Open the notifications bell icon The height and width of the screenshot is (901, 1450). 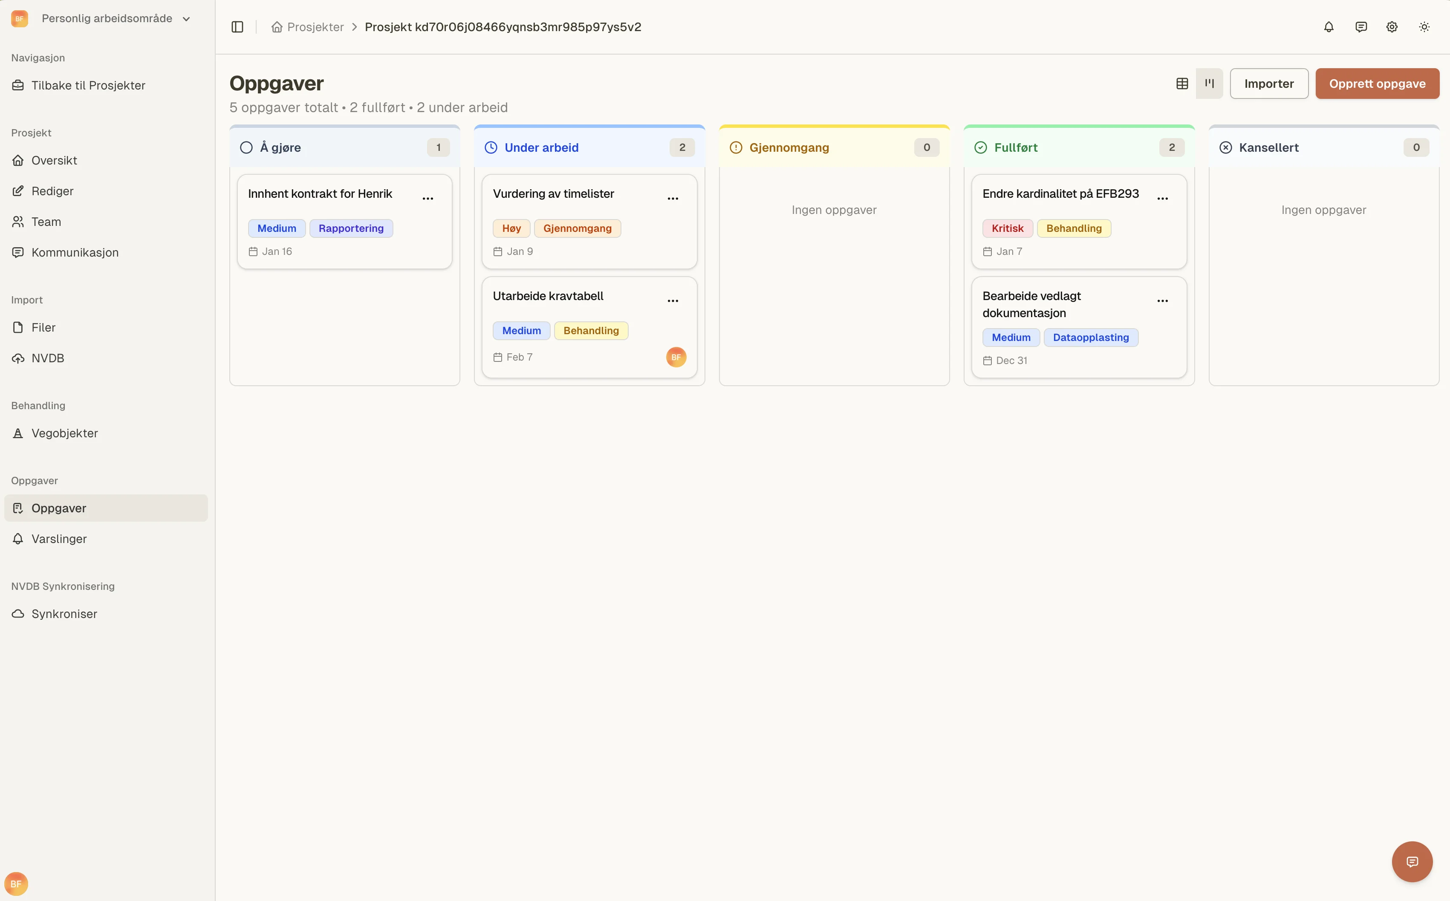tap(1329, 27)
